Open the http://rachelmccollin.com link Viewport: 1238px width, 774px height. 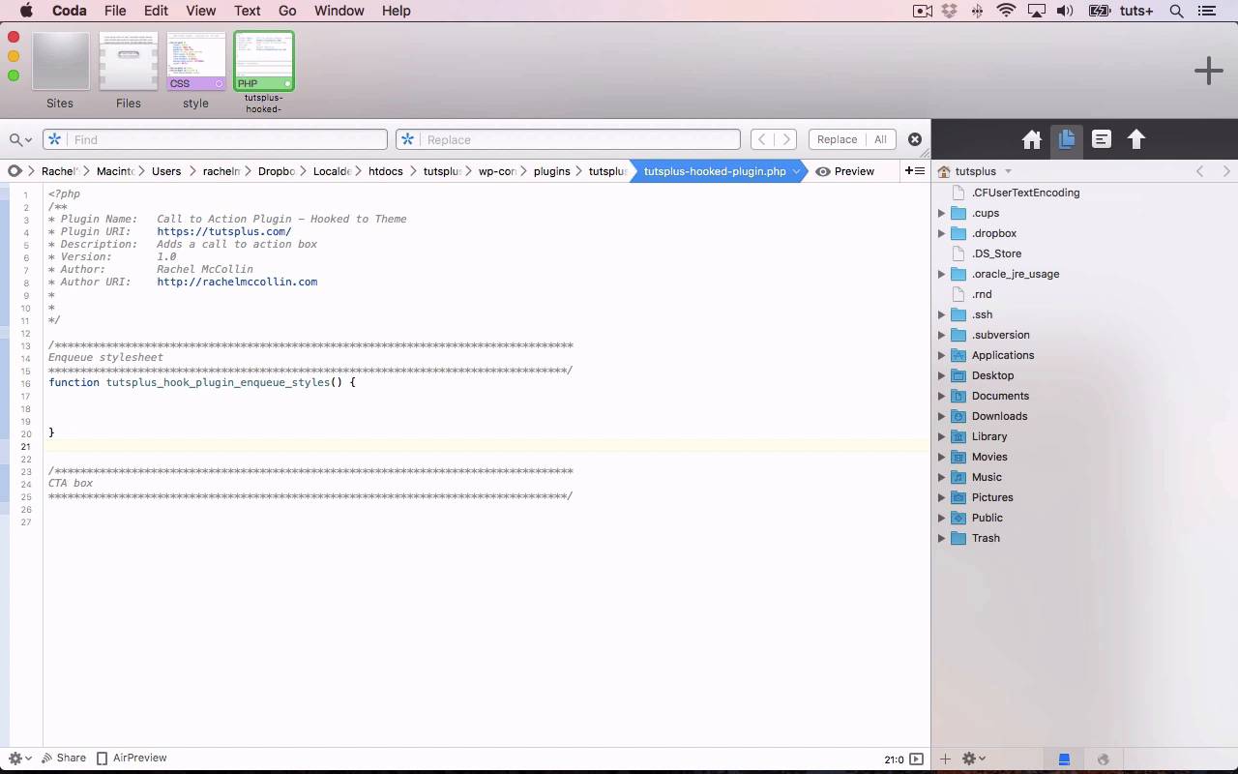237,282
